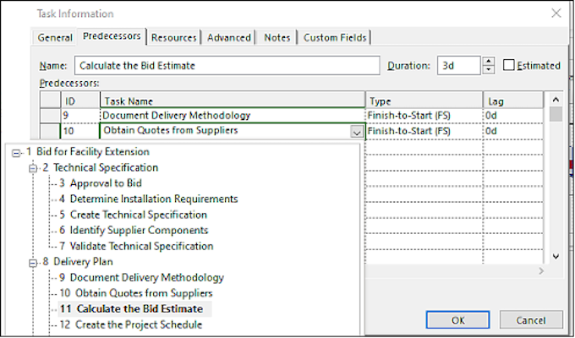Collapse the Technical Specification tree node
The height and width of the screenshot is (338, 575).
point(33,169)
